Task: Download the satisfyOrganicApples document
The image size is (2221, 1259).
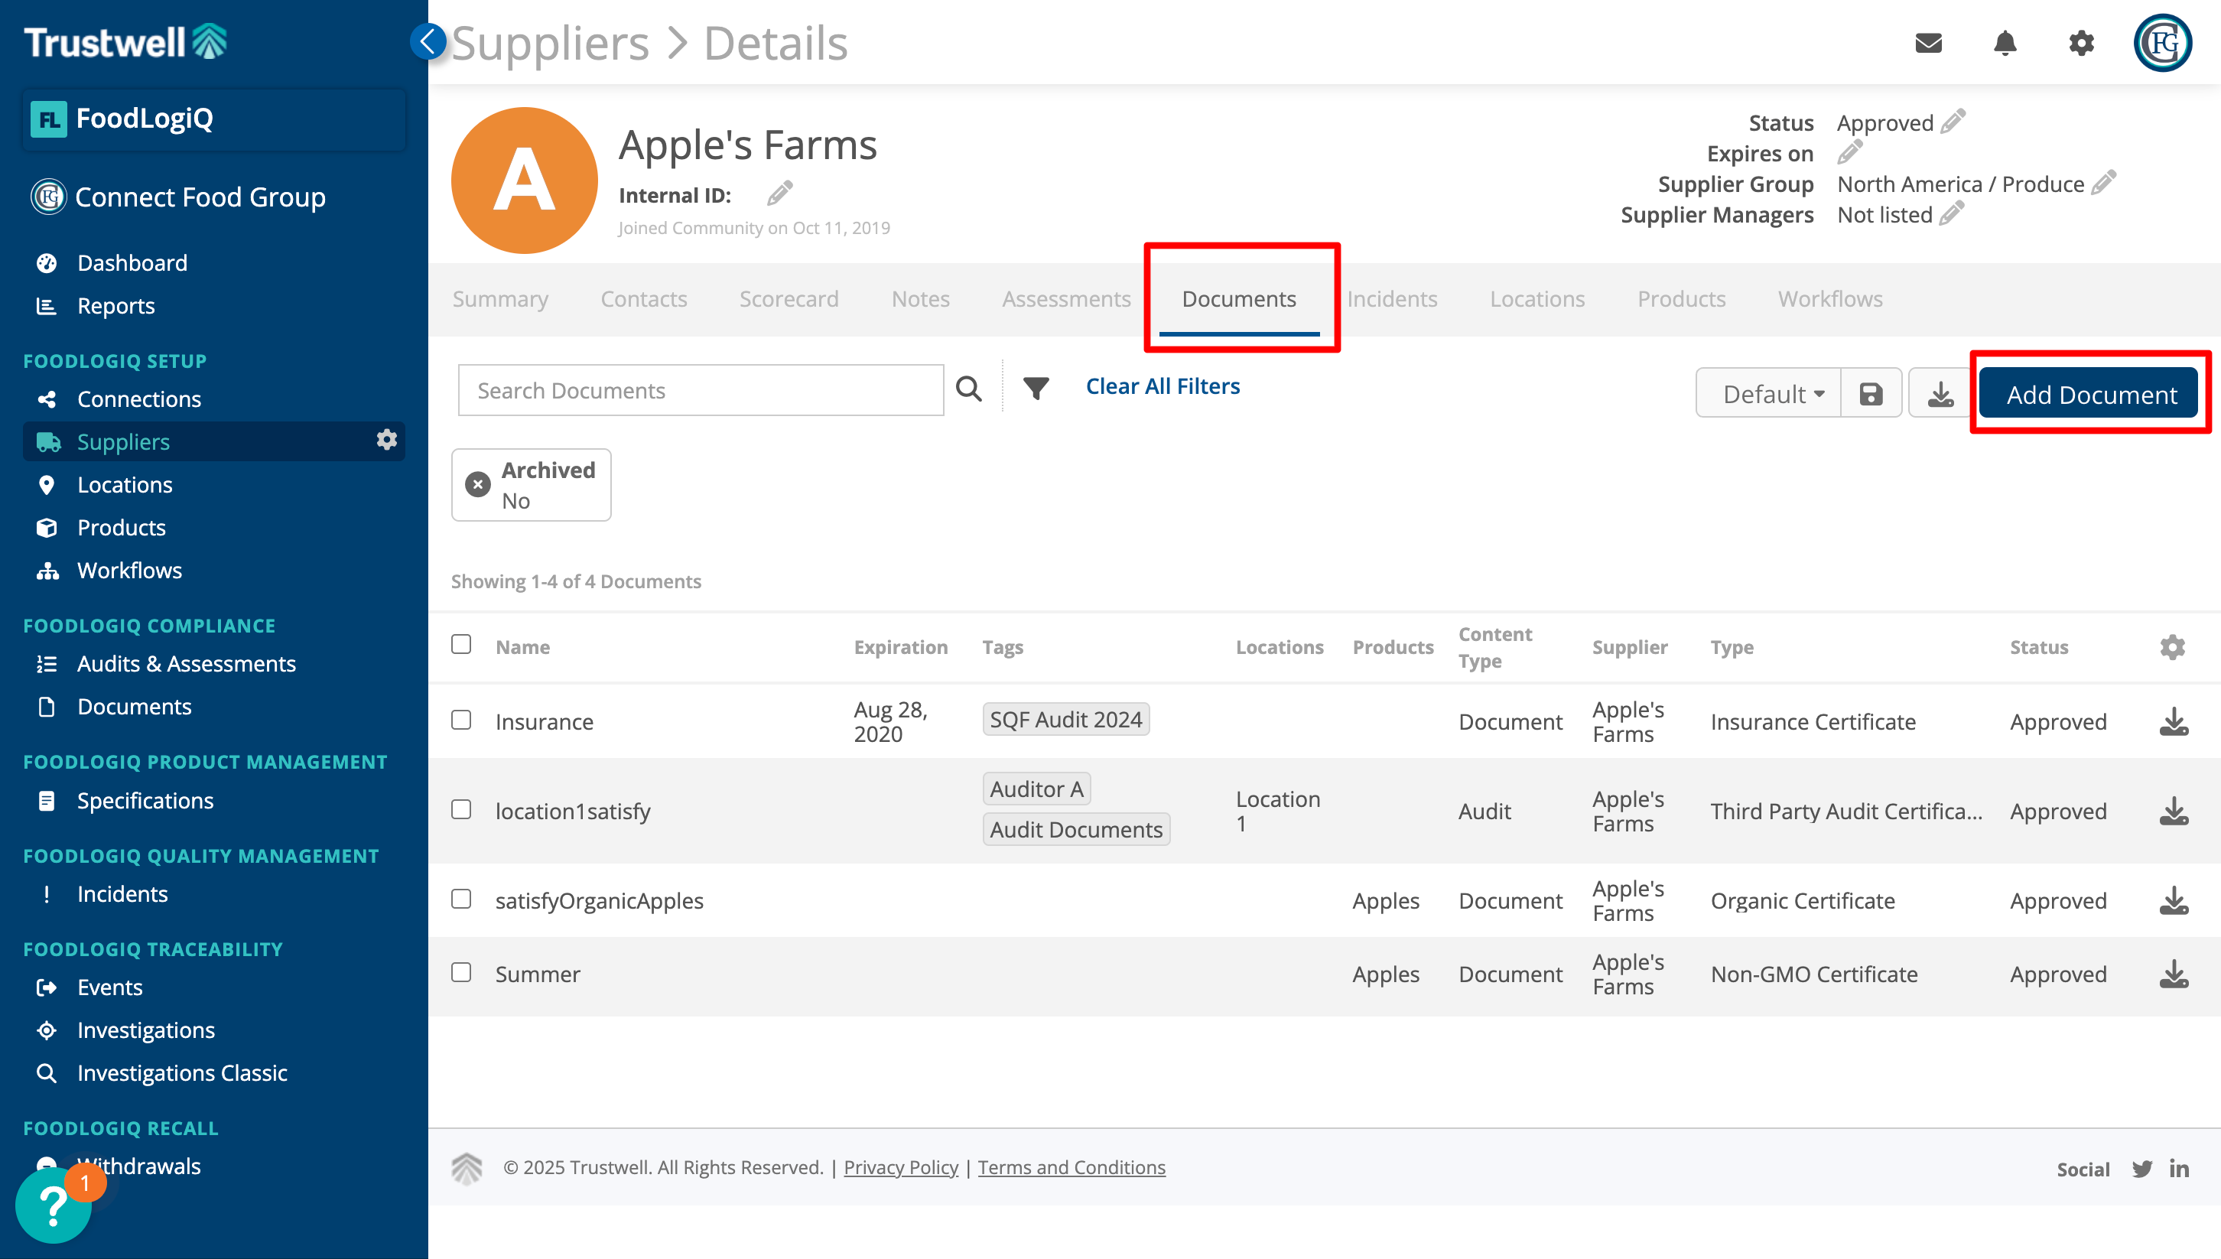Action: pyautogui.click(x=2174, y=900)
